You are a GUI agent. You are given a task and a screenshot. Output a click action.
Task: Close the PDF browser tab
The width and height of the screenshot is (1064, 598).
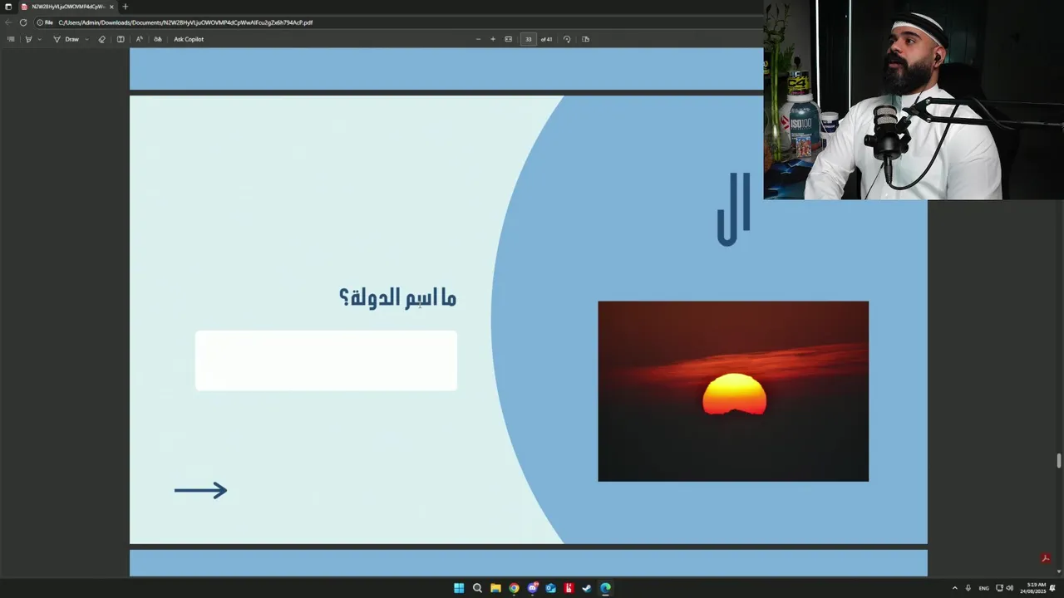pos(111,7)
